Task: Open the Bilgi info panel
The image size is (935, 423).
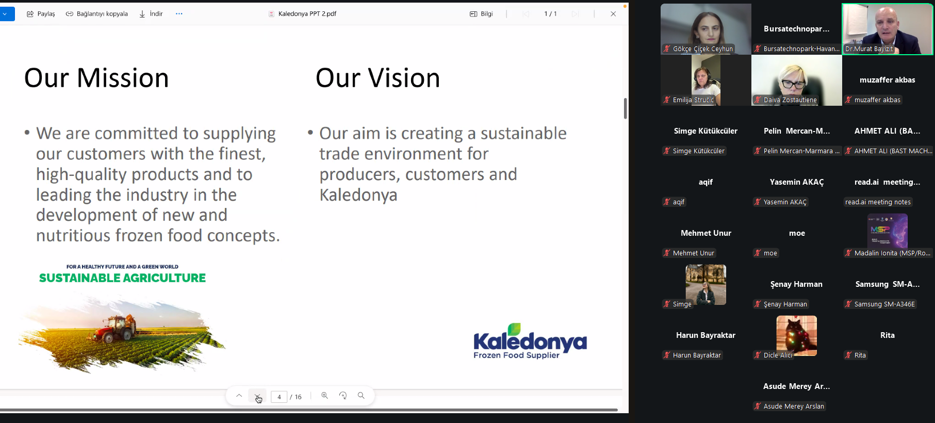Action: [x=481, y=14]
